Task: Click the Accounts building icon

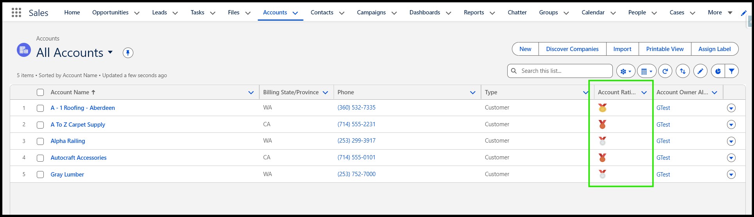Action: point(24,50)
